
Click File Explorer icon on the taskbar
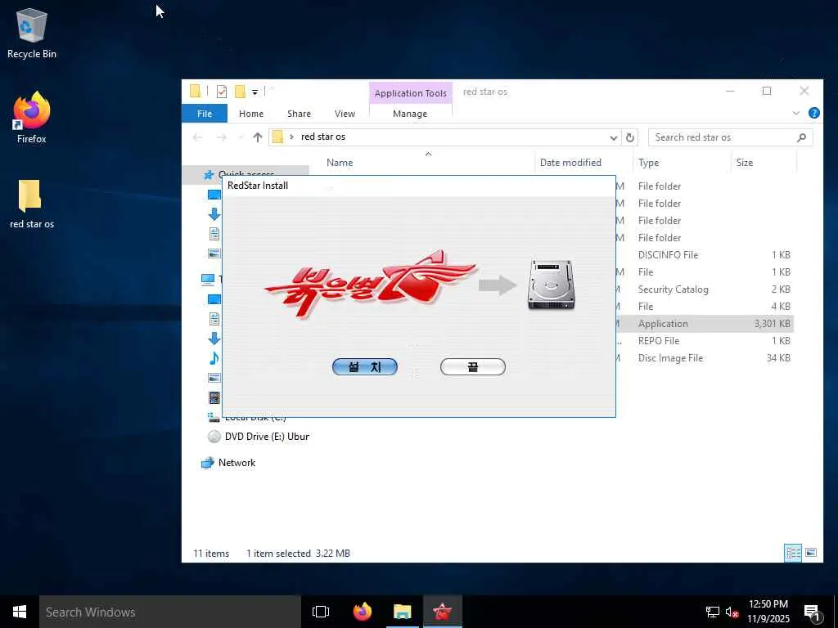coord(403,612)
